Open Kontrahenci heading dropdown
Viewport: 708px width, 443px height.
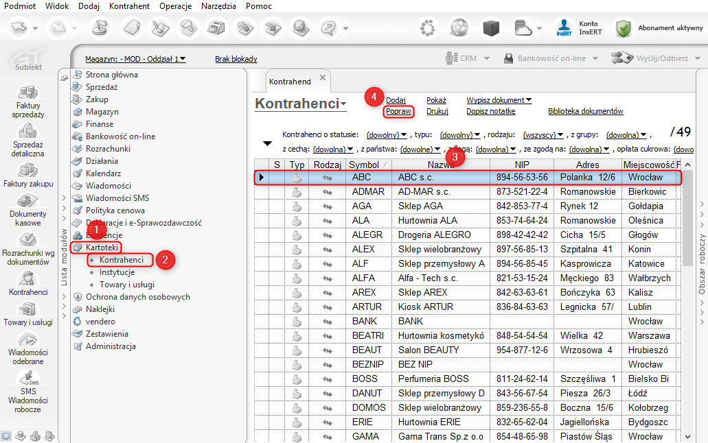pos(343,104)
